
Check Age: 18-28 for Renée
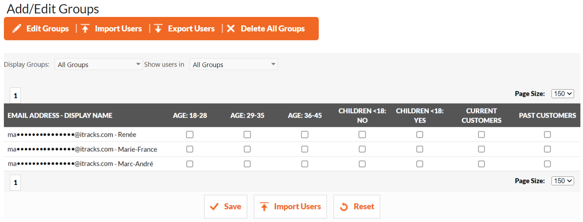pyautogui.click(x=190, y=135)
